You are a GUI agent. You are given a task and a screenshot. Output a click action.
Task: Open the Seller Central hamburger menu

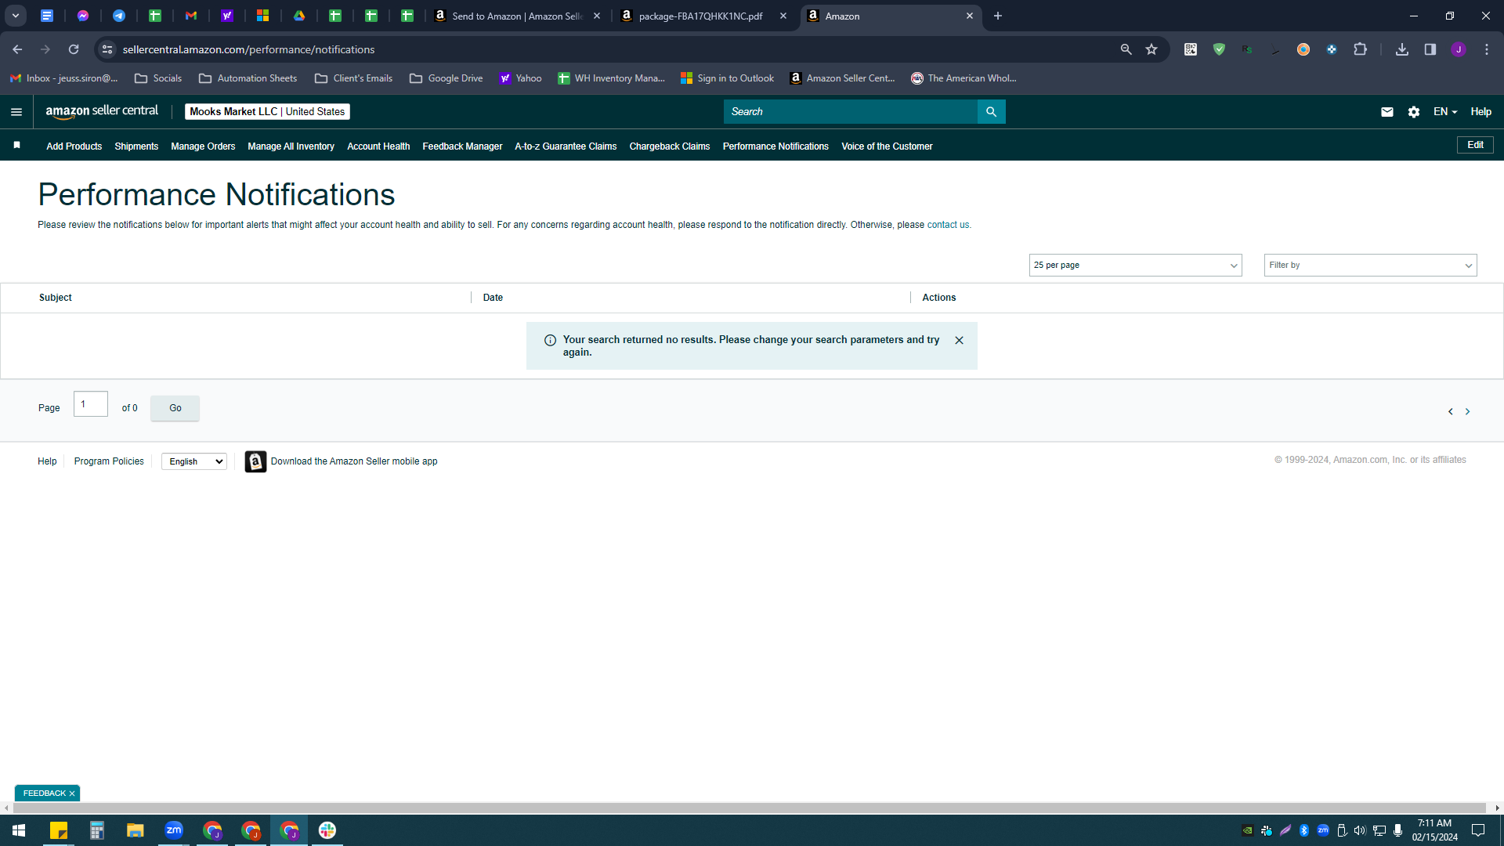[x=16, y=112]
